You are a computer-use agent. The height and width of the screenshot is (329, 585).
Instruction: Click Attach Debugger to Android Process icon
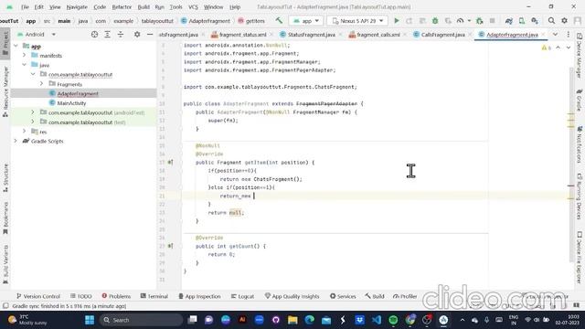pos(479,21)
